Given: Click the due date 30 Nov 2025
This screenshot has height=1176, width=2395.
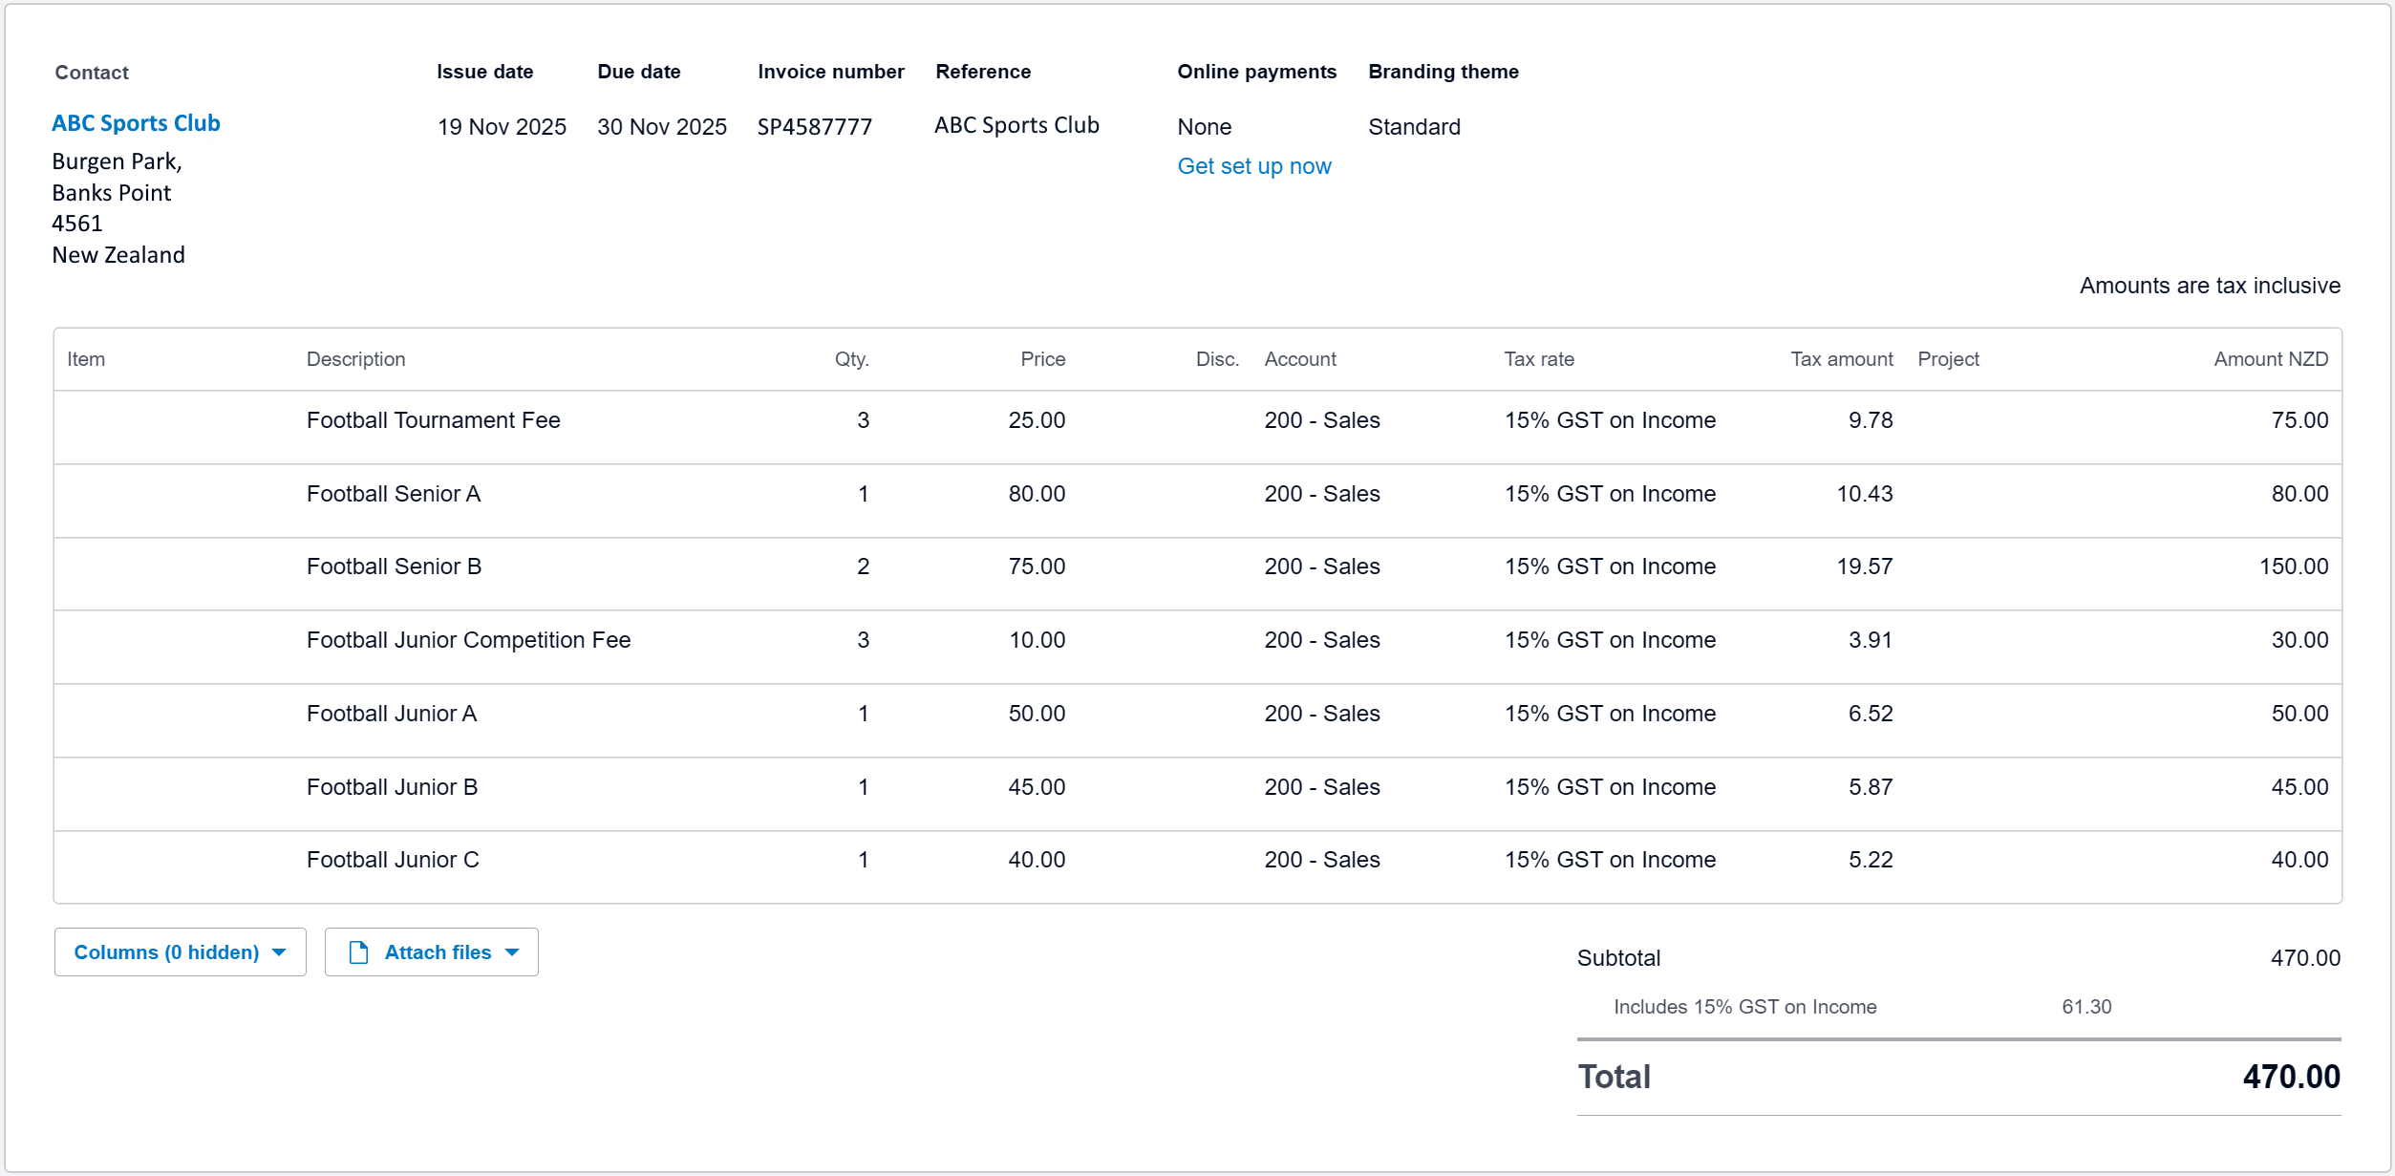Looking at the screenshot, I should pos(661,127).
